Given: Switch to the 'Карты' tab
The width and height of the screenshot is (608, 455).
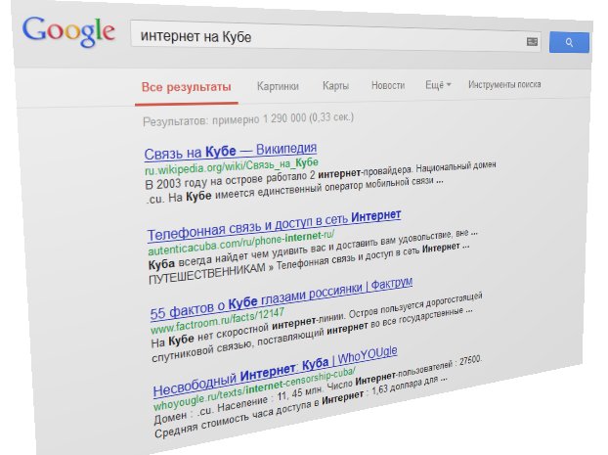Looking at the screenshot, I should click(335, 85).
